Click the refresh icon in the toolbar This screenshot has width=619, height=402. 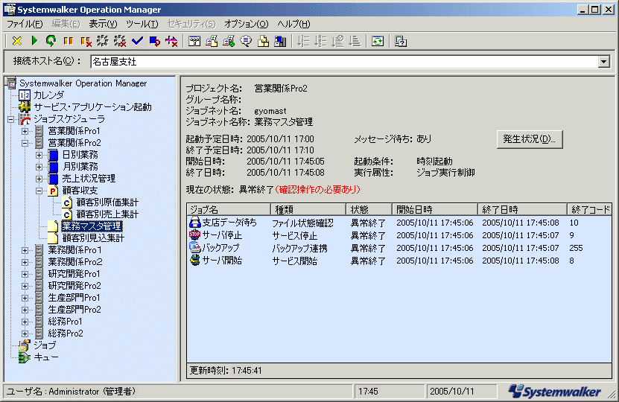click(x=378, y=41)
